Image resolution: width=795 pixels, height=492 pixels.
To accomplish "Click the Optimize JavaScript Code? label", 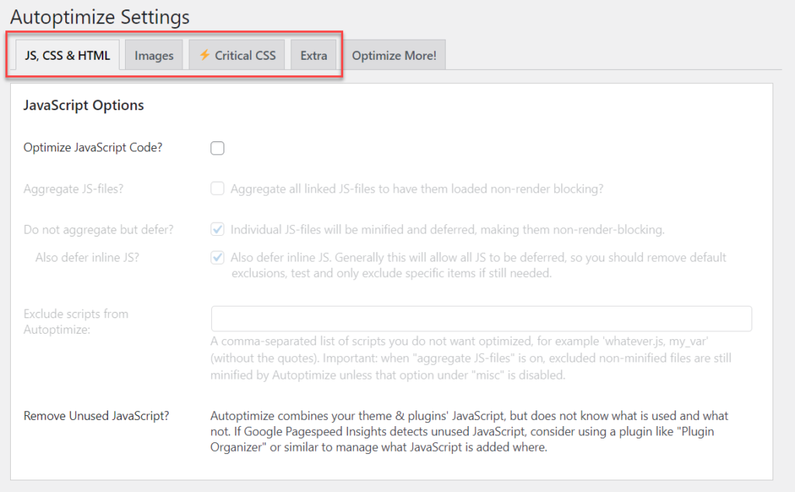I will (x=93, y=147).
